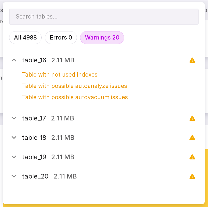Select the table_17 name label
Image resolution: width=208 pixels, height=207 pixels.
coord(34,118)
